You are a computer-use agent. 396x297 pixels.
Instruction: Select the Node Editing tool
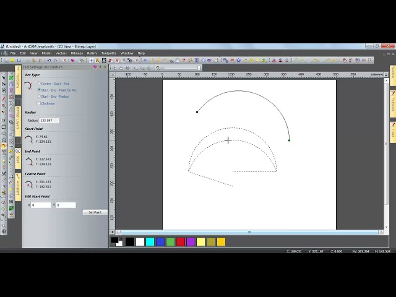pyautogui.click(x=4, y=84)
